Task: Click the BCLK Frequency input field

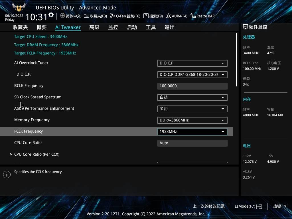Action: 192,86
